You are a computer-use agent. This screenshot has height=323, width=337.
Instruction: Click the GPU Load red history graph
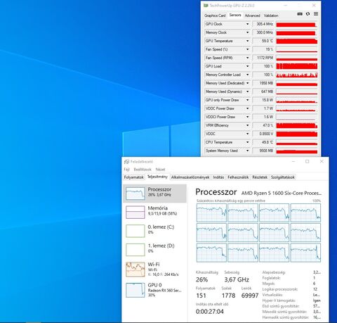(297, 66)
